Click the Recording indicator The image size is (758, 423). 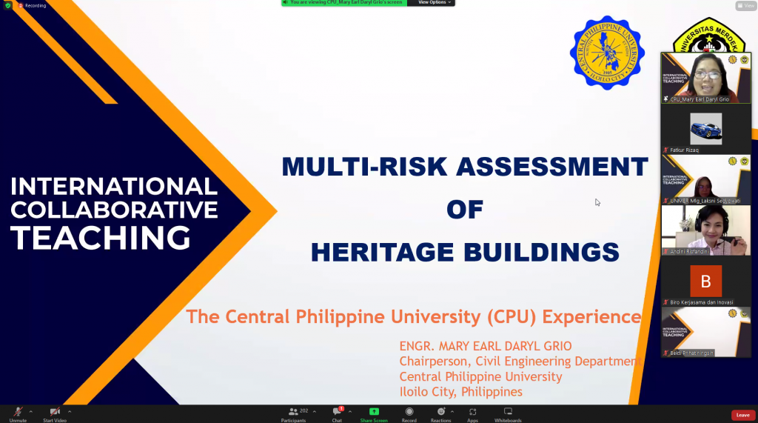pyautogui.click(x=32, y=6)
